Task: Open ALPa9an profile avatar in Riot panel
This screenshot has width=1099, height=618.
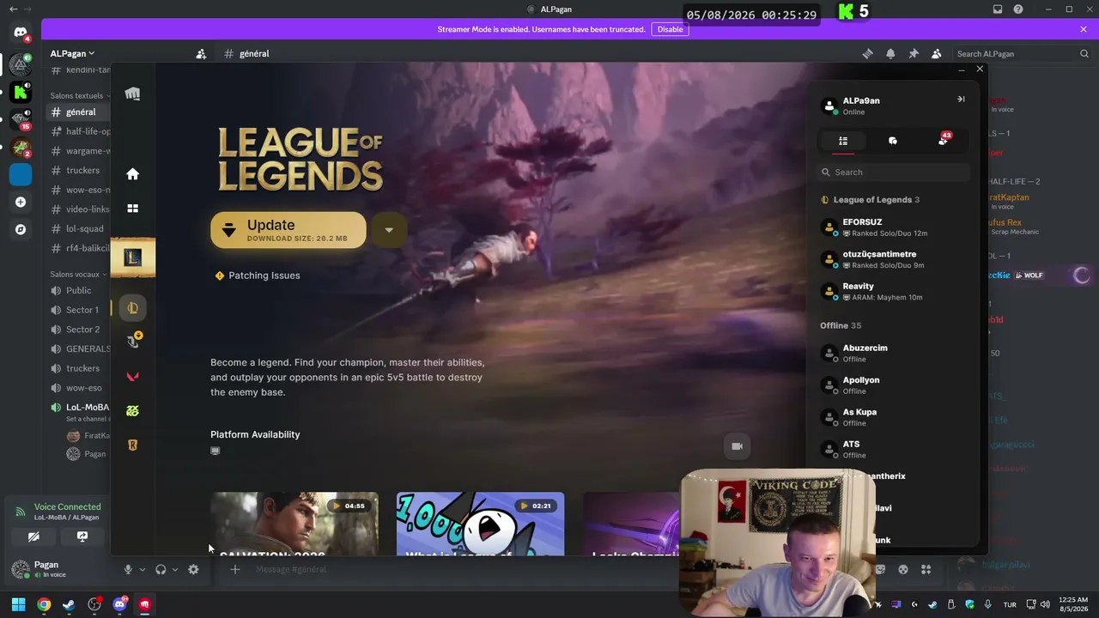Action: (829, 106)
